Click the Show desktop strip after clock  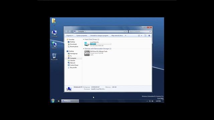163,101
